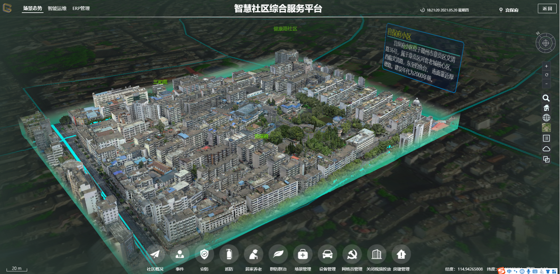
Task: Click the 返回 button
Action: tap(547, 9)
